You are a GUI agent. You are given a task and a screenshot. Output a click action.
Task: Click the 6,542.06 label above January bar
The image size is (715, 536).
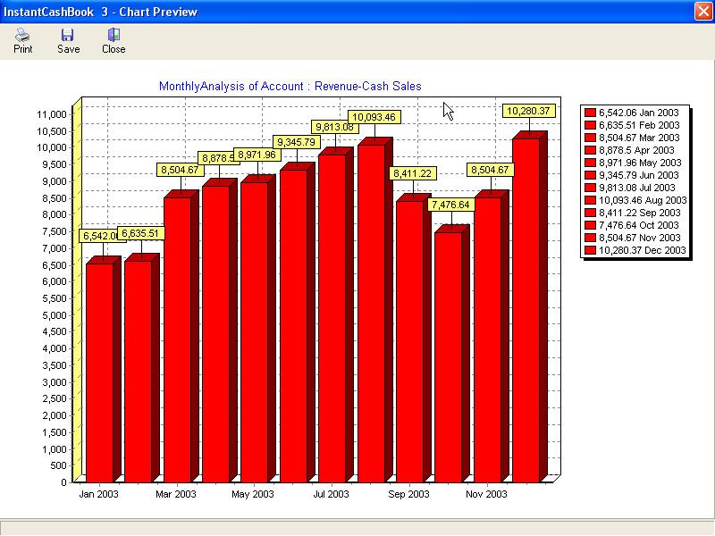[x=98, y=236]
